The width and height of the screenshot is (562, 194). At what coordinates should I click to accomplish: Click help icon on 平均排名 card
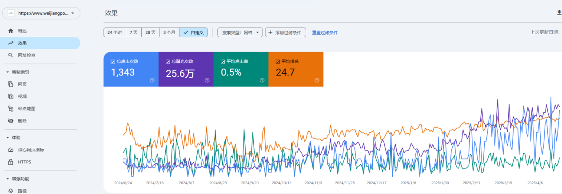click(x=317, y=80)
